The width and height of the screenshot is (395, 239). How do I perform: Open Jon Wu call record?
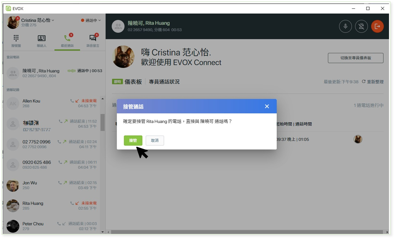(x=52, y=185)
